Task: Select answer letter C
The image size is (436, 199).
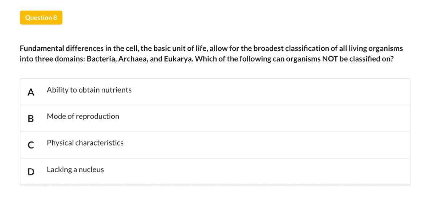Action: click(31, 145)
